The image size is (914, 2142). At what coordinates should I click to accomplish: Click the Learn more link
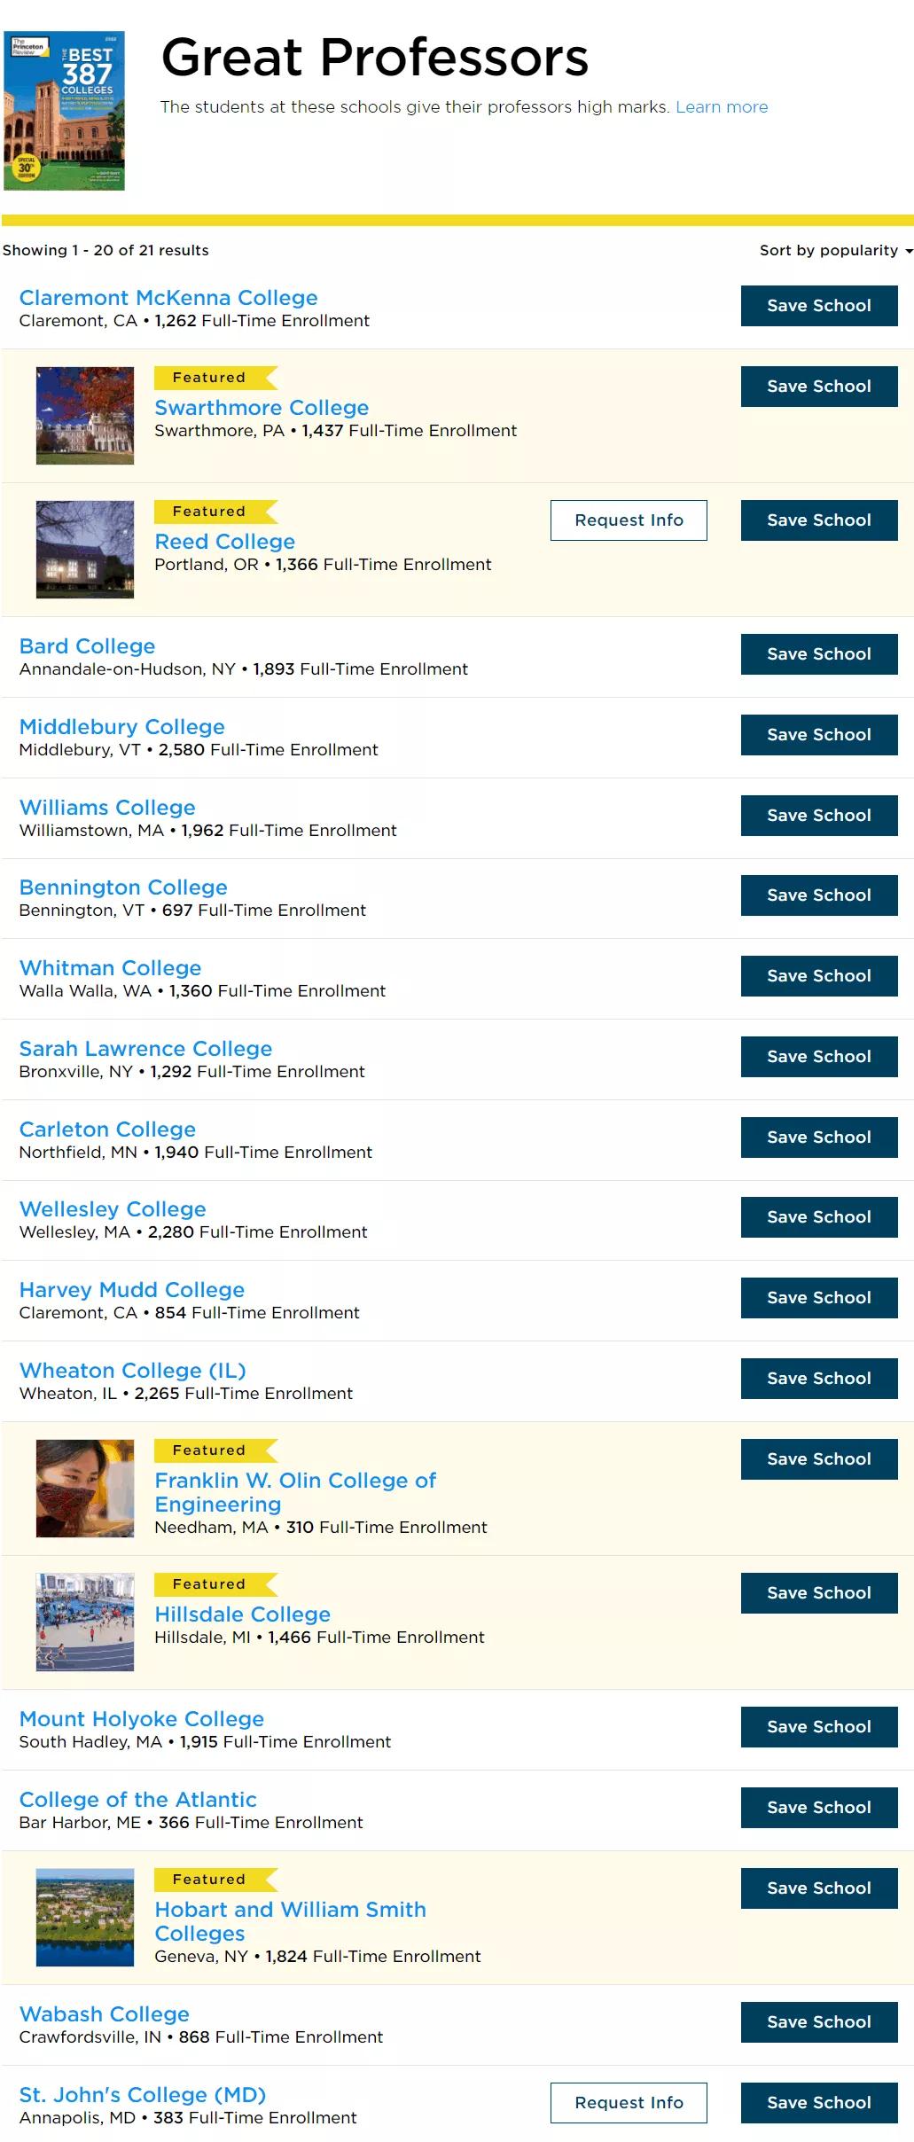(722, 107)
